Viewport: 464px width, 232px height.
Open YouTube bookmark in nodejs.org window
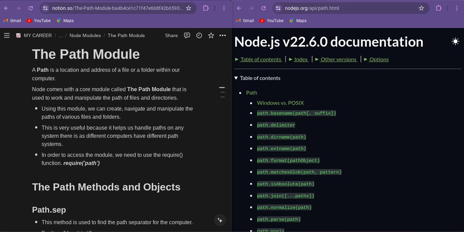271,20
